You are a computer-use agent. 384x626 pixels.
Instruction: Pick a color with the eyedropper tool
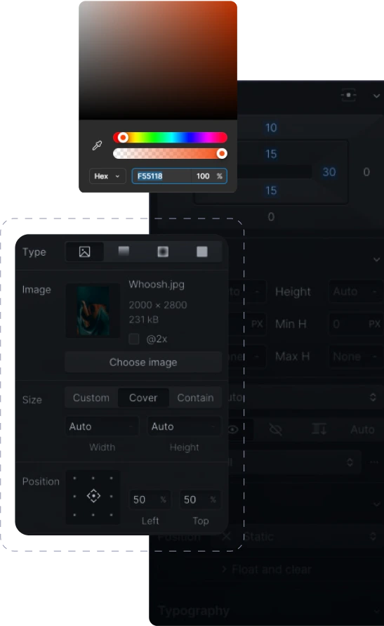point(97,145)
